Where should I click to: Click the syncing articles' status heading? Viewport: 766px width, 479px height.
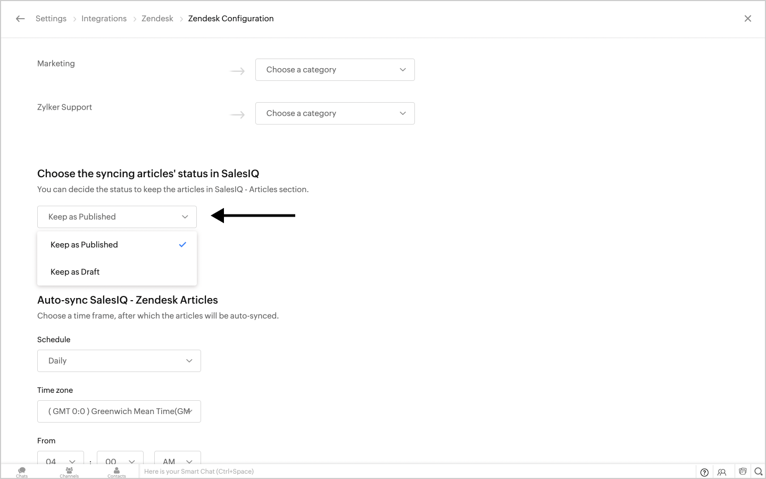(148, 174)
